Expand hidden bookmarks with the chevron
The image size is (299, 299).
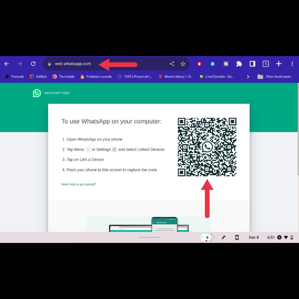(248, 77)
